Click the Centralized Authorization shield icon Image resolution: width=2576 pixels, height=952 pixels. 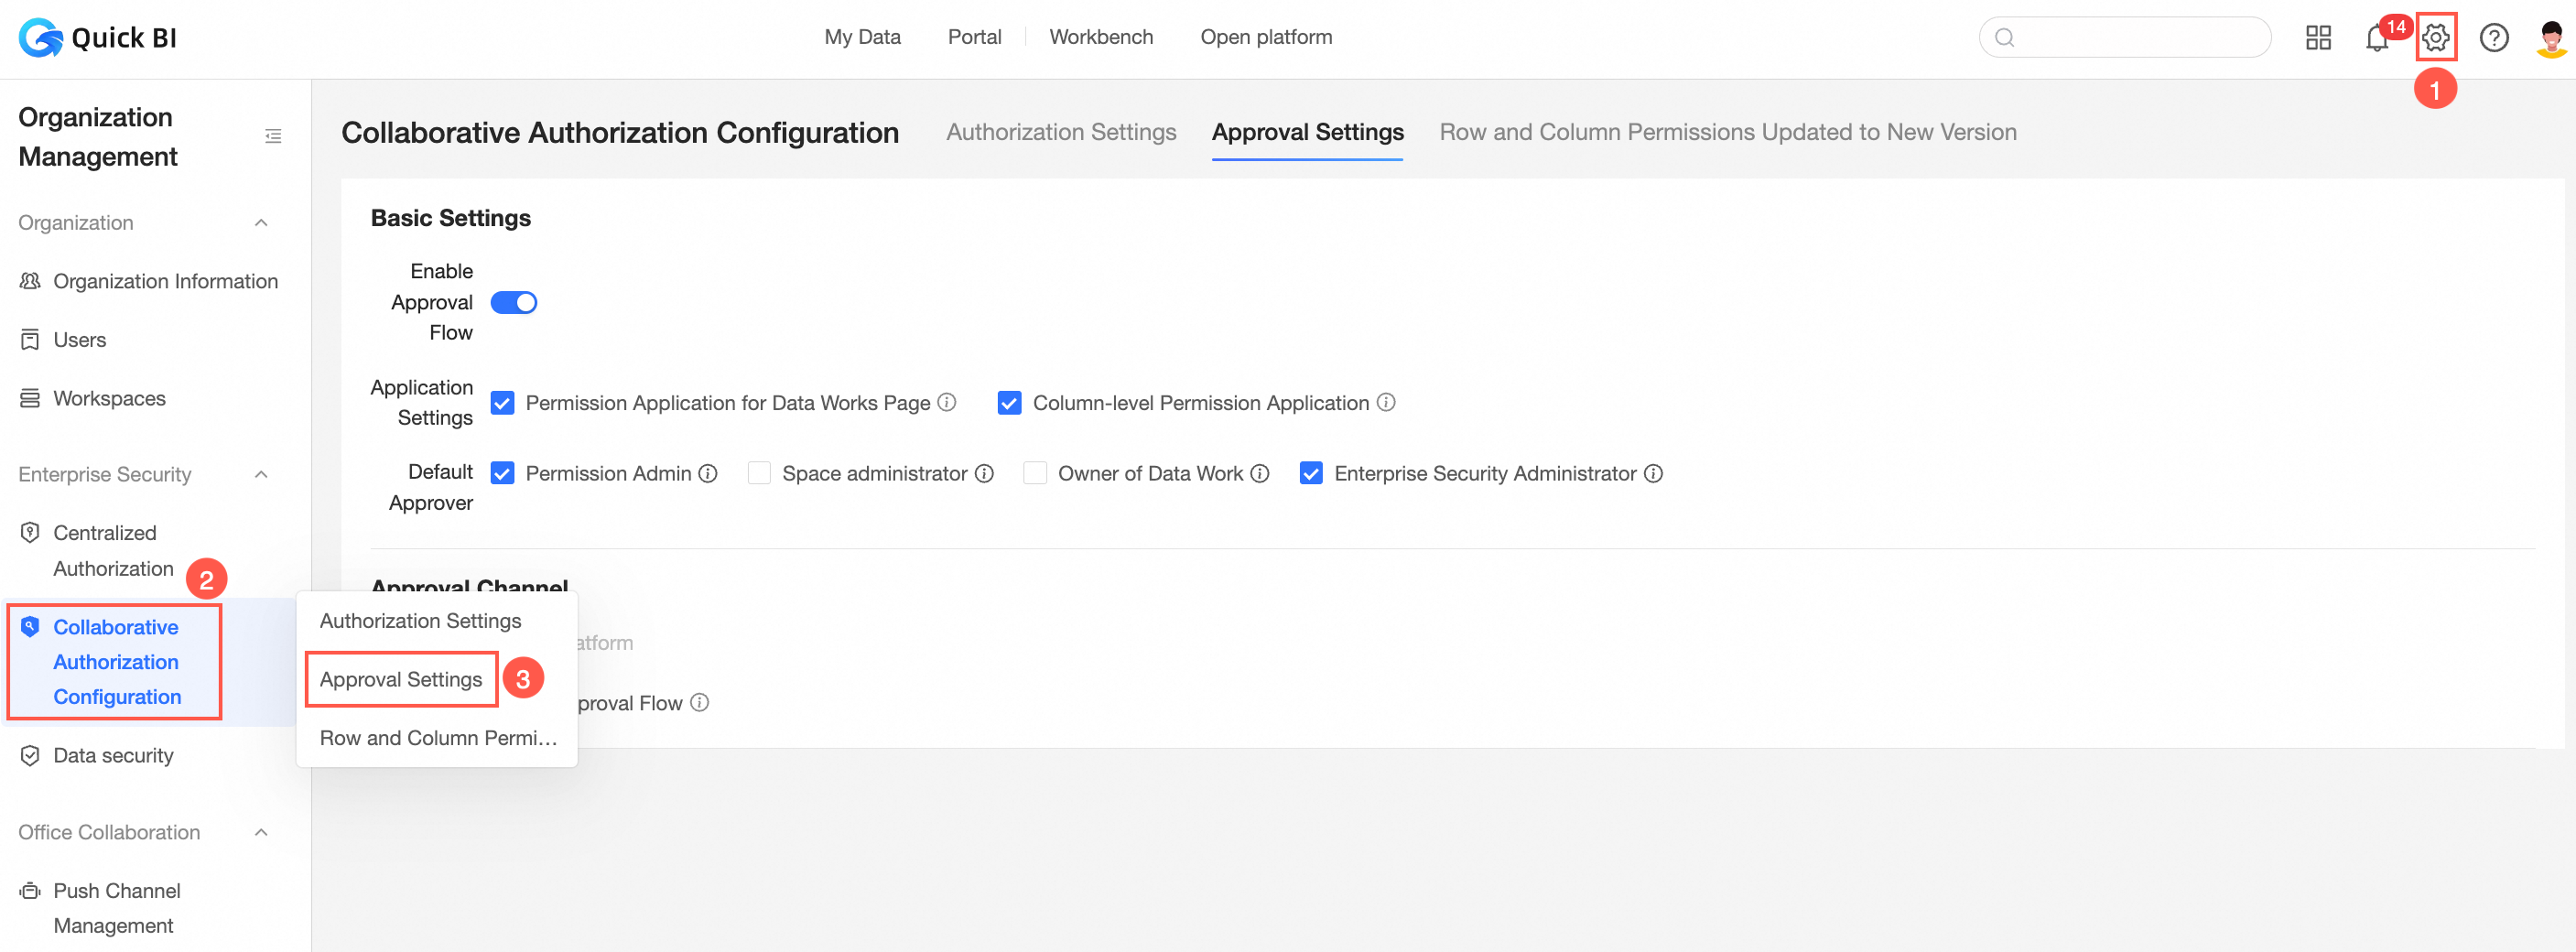pos(30,532)
